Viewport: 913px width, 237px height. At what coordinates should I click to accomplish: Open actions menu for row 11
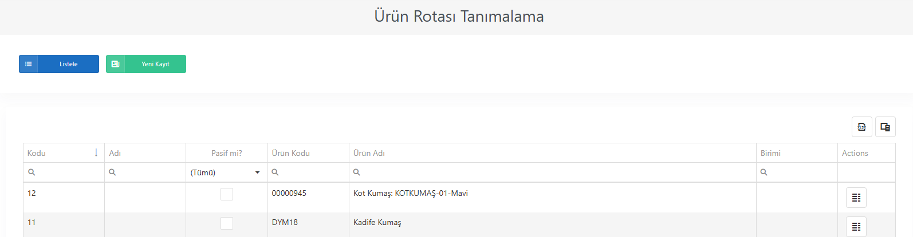[x=856, y=227]
